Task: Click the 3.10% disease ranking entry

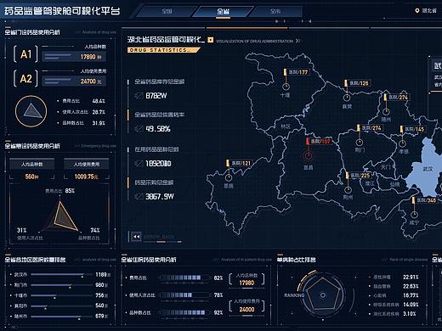Action: [x=393, y=314]
